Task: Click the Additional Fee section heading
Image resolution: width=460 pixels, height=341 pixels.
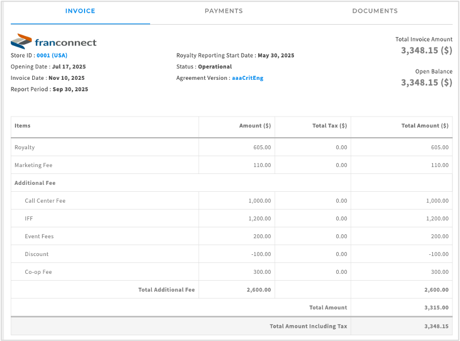Action: point(35,183)
